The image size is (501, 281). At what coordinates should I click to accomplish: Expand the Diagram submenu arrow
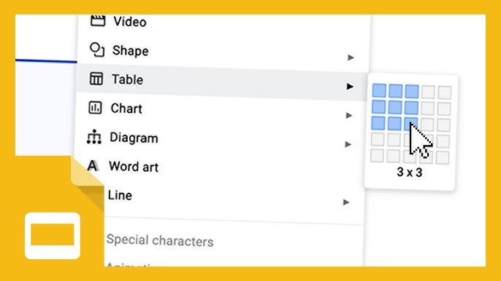click(348, 144)
